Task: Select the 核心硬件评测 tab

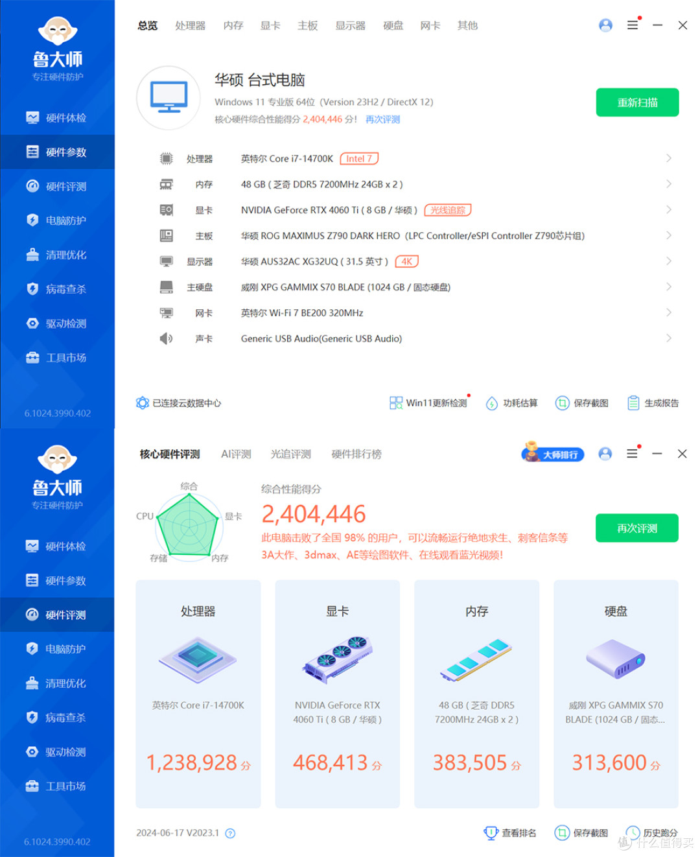Action: pyautogui.click(x=170, y=454)
